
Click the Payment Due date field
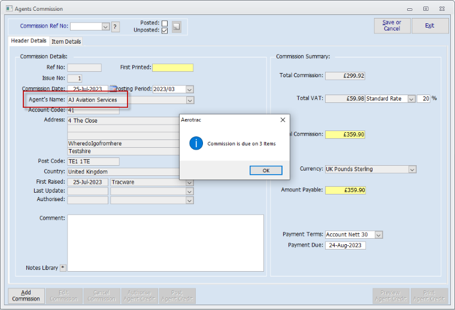[345, 245]
